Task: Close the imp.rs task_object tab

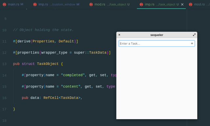Action: pos(182,4)
